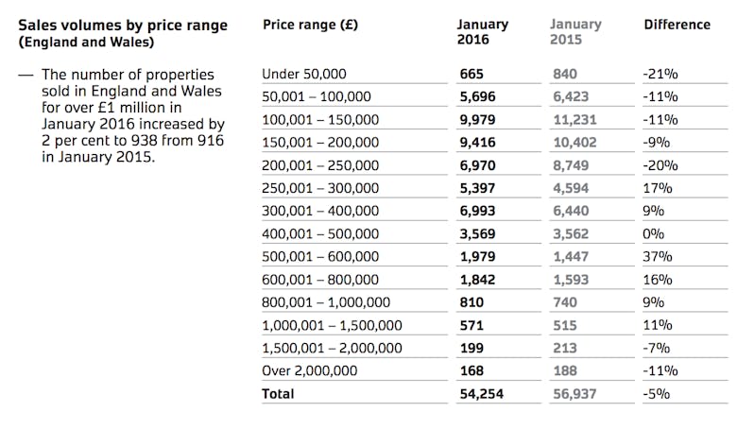This screenshot has width=737, height=429.
Task: Click the "Under 50,000" row label
Action: click(304, 74)
